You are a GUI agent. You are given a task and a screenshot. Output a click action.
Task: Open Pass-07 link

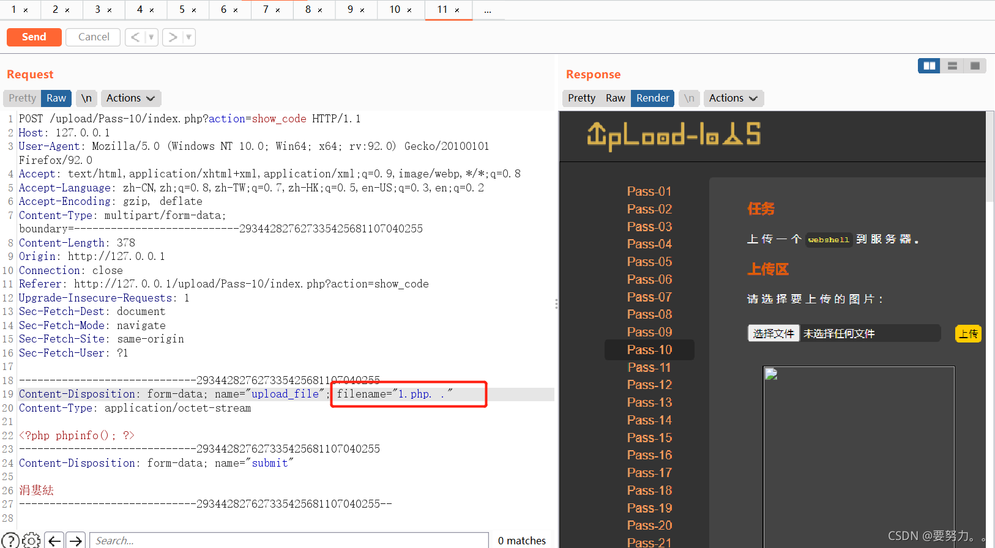point(649,297)
